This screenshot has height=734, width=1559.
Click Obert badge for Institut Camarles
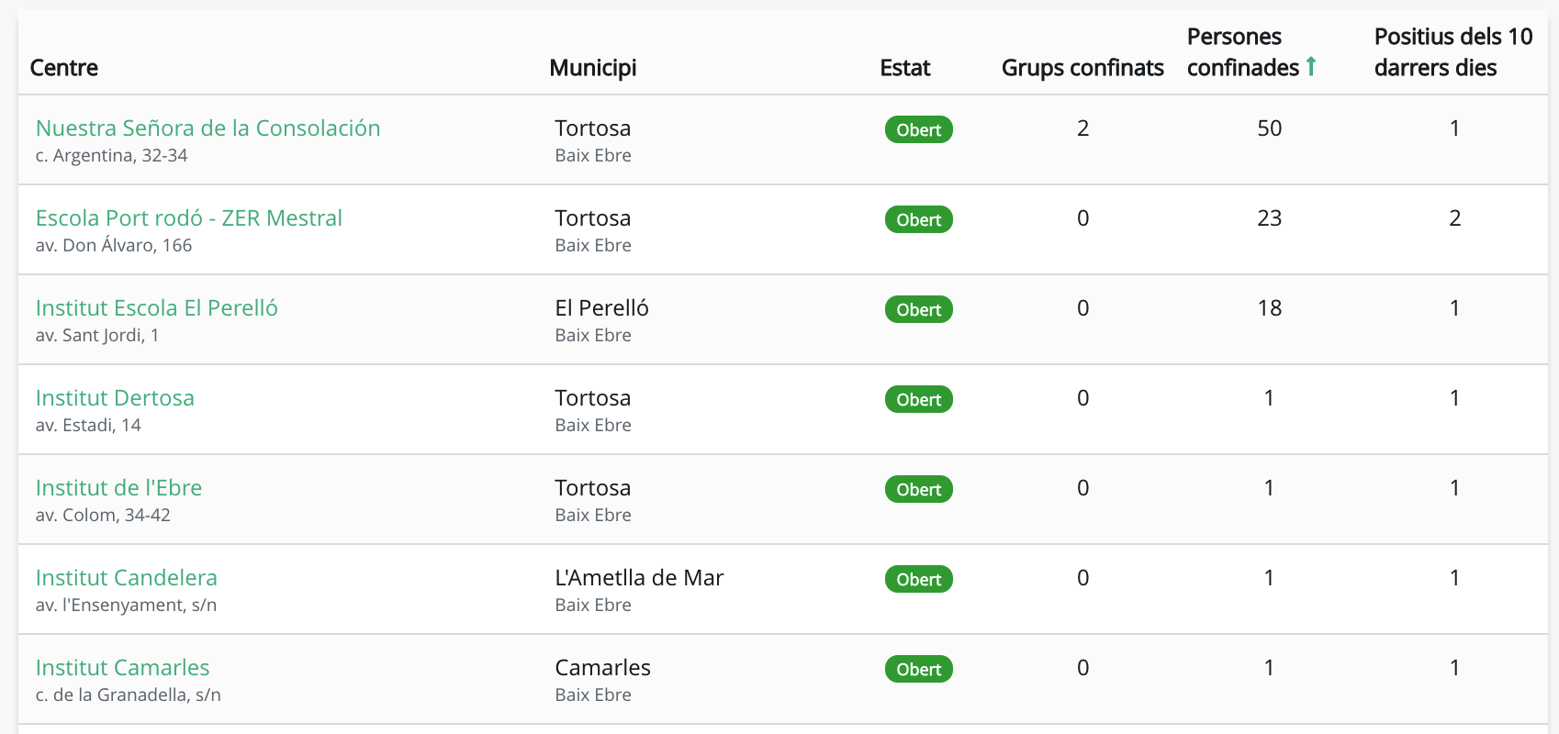(x=918, y=670)
